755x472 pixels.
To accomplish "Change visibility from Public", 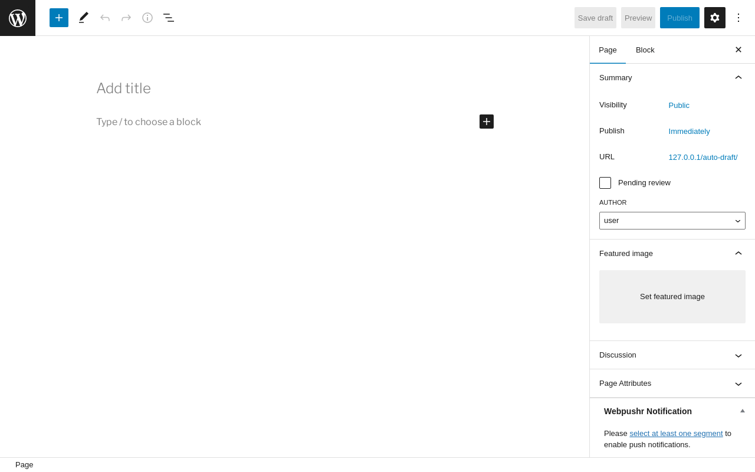I will (x=679, y=105).
